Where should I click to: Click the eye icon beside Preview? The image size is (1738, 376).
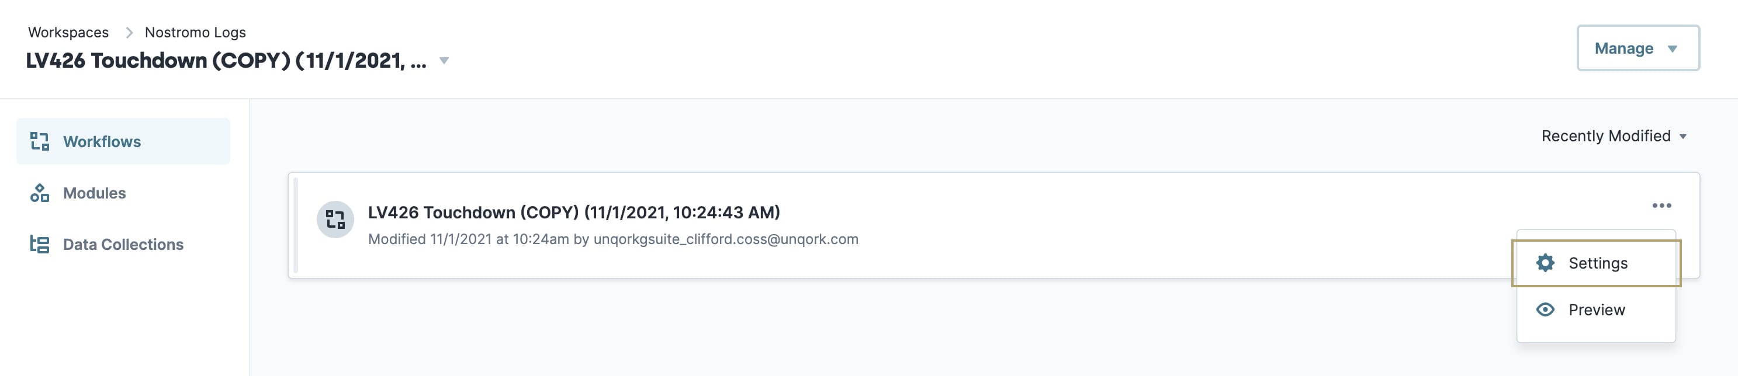(1545, 310)
